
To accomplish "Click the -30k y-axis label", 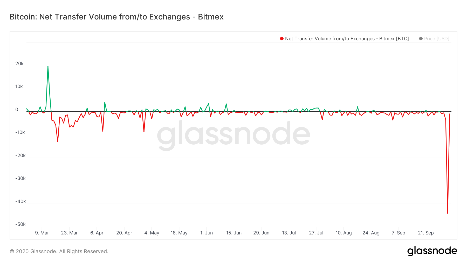I will [x=20, y=178].
